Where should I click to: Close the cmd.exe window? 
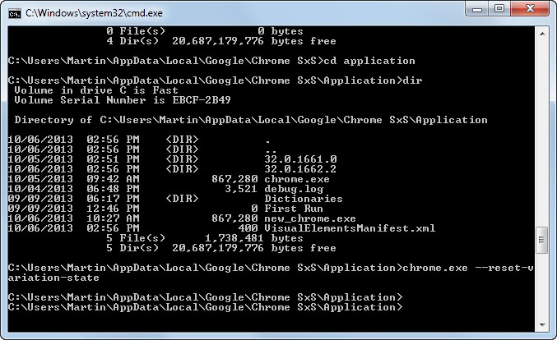click(x=530, y=8)
